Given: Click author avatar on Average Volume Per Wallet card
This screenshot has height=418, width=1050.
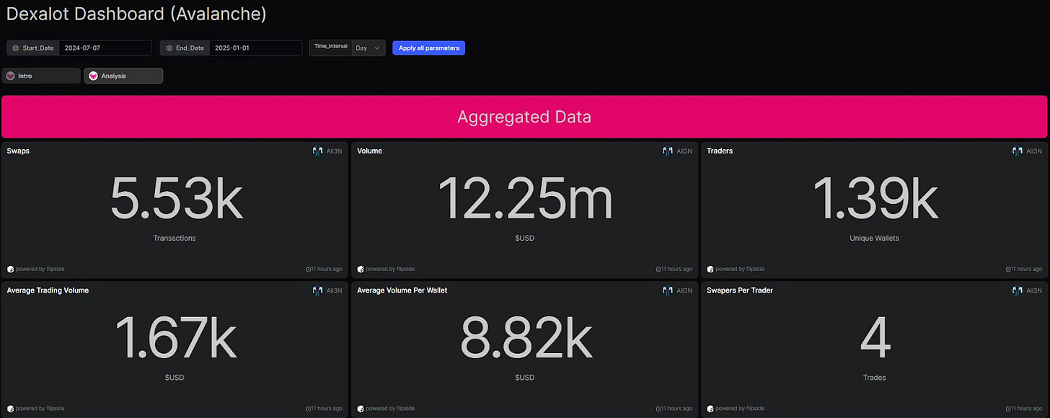Looking at the screenshot, I should (668, 290).
